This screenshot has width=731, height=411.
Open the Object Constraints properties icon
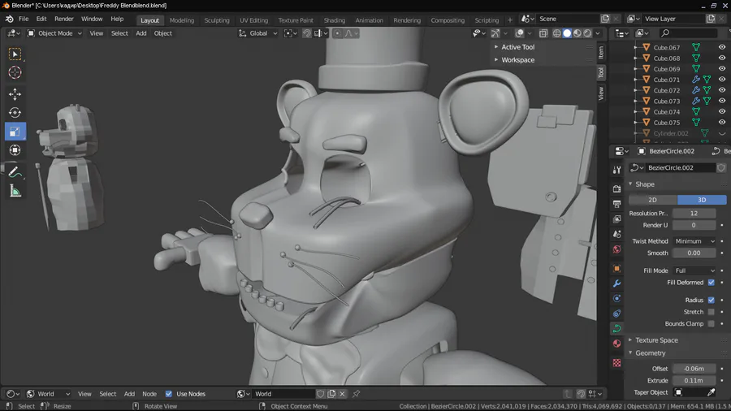[x=616, y=314]
